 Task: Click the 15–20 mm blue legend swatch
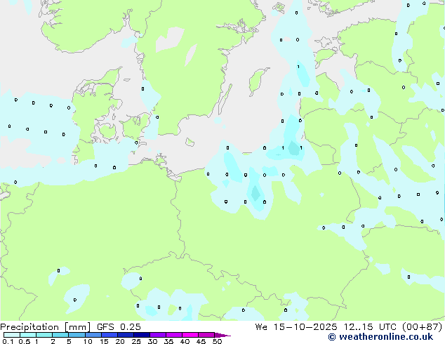109,335
